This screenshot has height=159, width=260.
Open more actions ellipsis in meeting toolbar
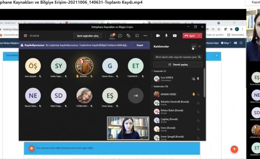coord(144,36)
